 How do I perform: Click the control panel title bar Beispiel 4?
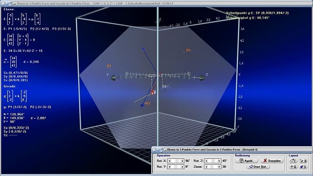point(212,150)
